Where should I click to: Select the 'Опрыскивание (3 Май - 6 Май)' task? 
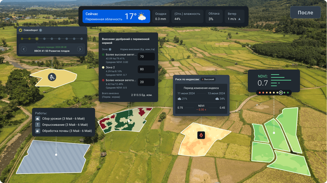(65, 125)
